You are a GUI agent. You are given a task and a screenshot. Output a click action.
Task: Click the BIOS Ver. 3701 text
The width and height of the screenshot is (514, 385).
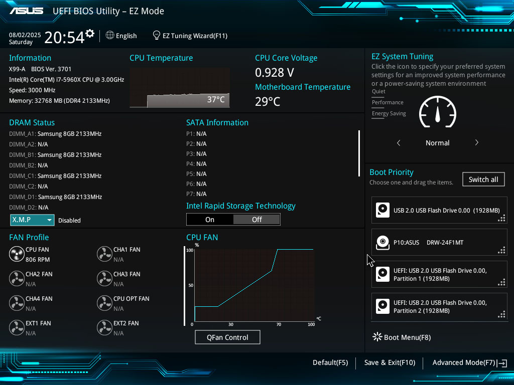coord(51,69)
